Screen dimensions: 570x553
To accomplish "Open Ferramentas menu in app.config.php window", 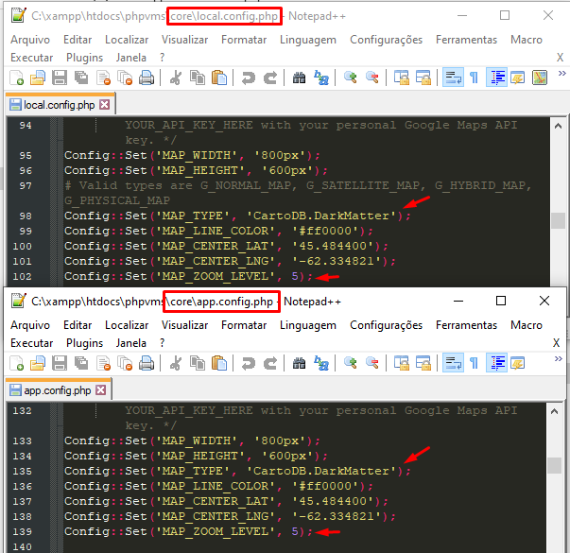I will click(466, 325).
